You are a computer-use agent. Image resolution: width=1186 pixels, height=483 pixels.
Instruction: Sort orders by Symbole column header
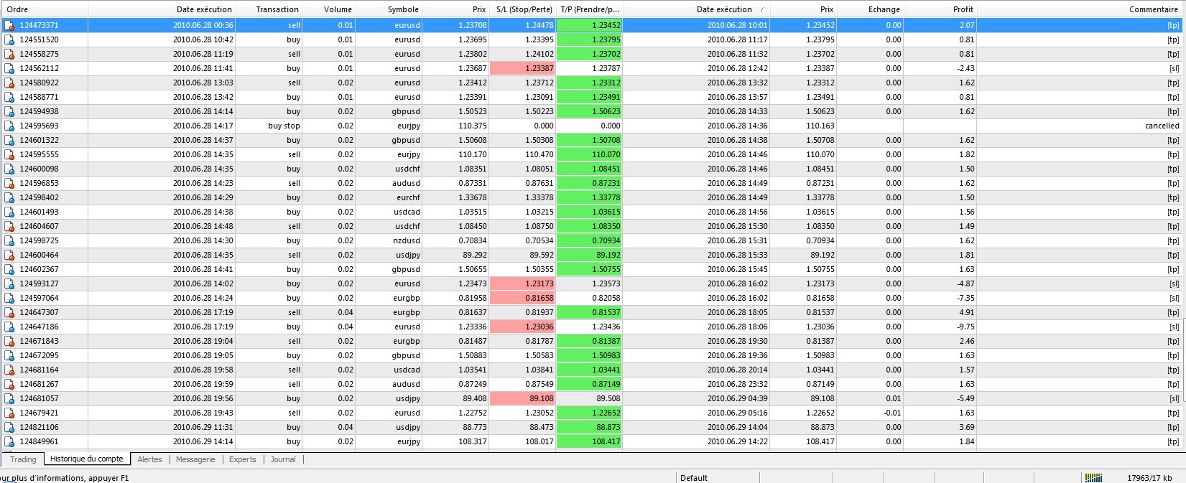(x=403, y=9)
